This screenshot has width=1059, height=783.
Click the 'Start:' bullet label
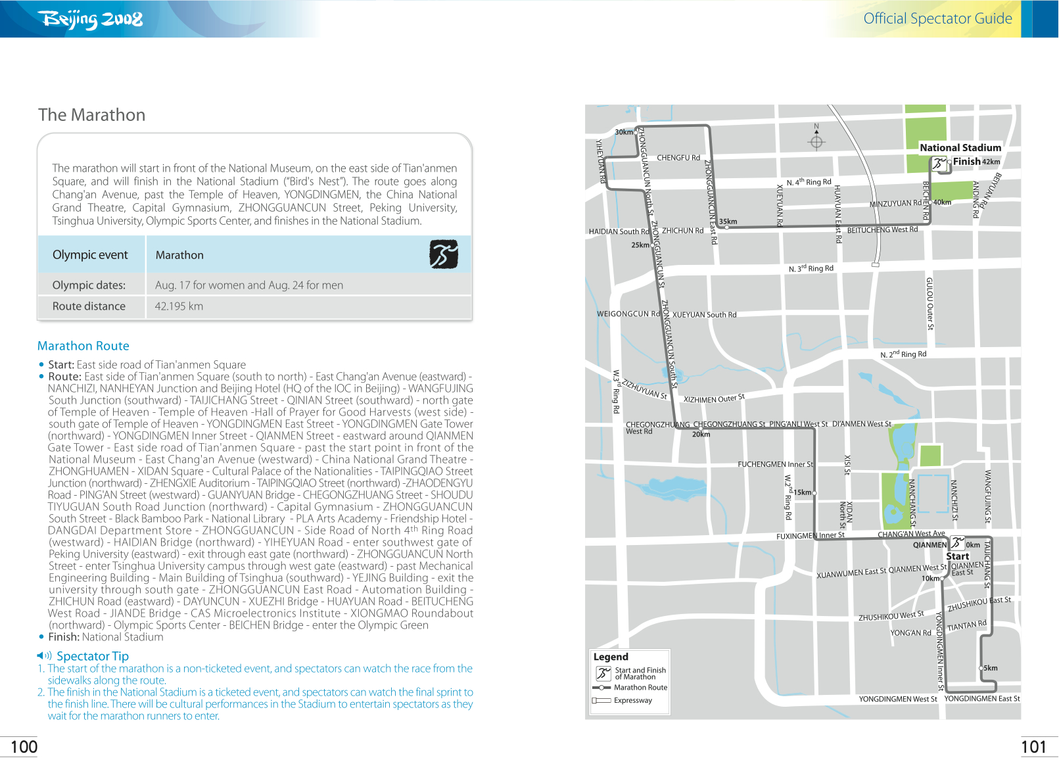click(60, 365)
